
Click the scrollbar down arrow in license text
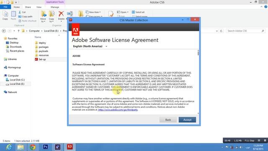click(x=198, y=113)
